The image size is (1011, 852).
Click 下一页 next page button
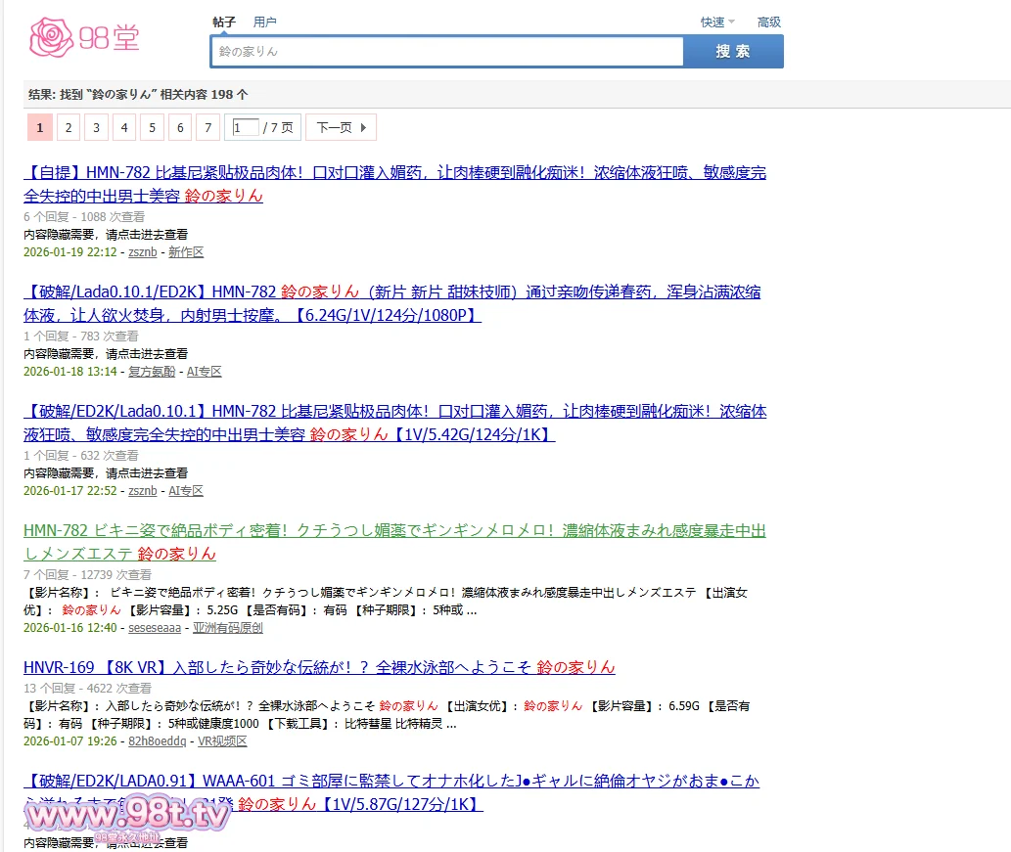pyautogui.click(x=341, y=127)
